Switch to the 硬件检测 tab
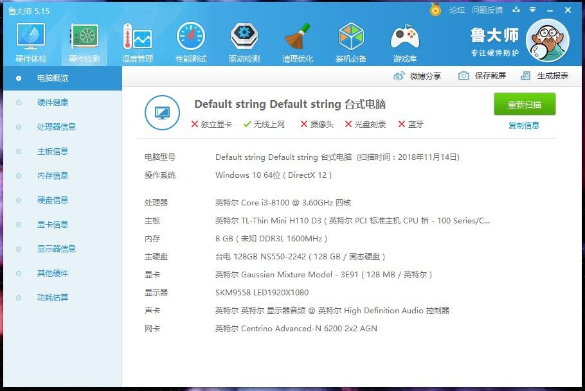The image size is (585, 391). 83,40
